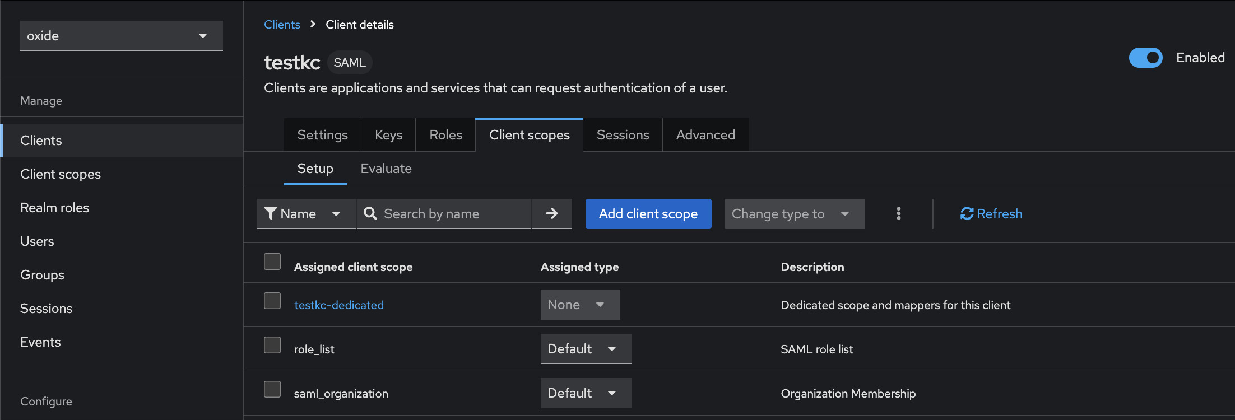This screenshot has height=420, width=1235.
Task: Open saml_organization Default type dropdown
Action: click(586, 393)
